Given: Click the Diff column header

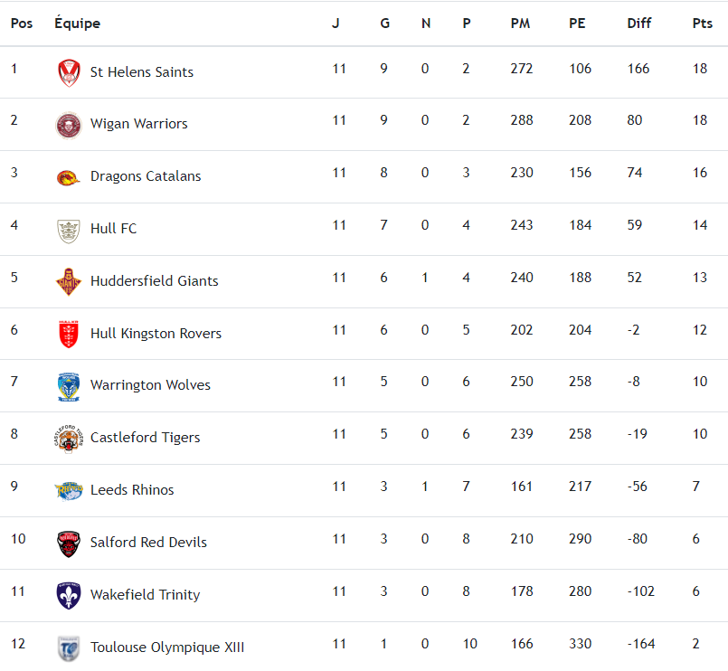Looking at the screenshot, I should [x=639, y=24].
